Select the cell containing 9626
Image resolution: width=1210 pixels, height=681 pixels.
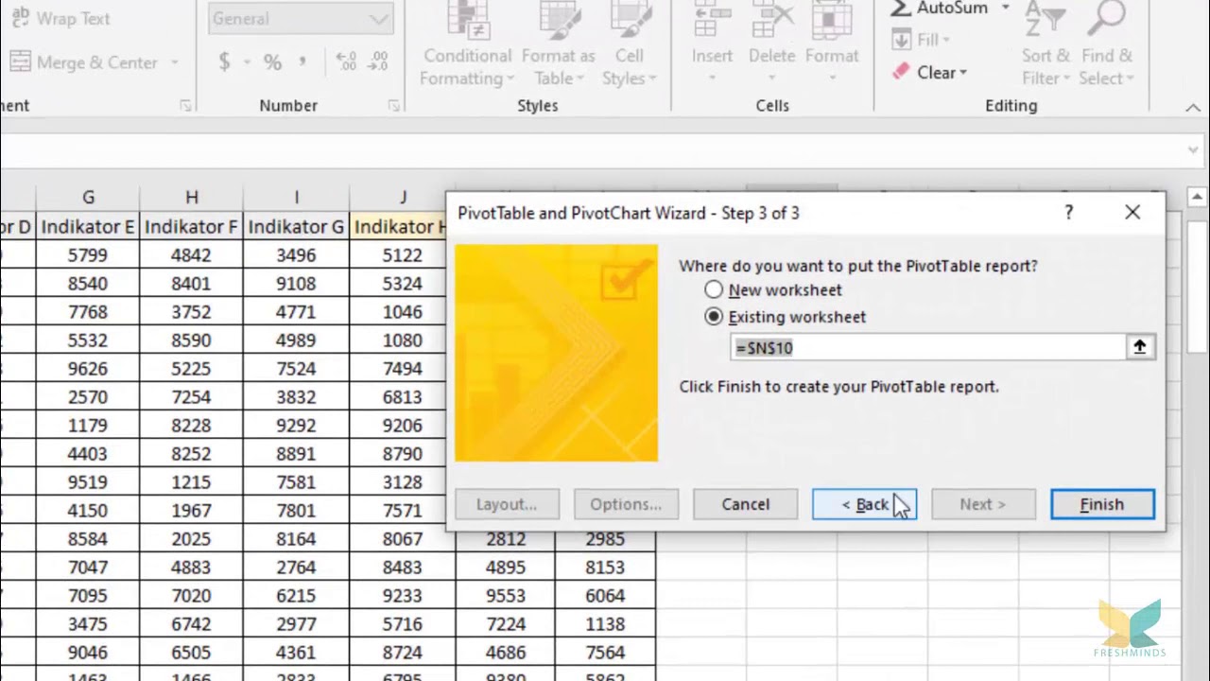88,368
